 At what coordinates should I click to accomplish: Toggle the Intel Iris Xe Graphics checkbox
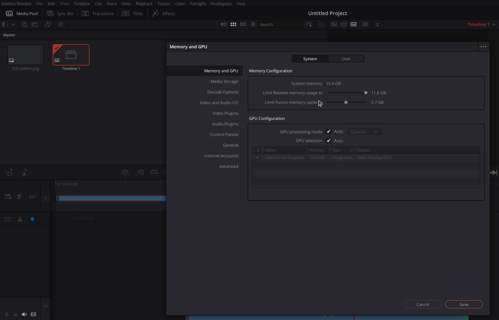click(258, 158)
